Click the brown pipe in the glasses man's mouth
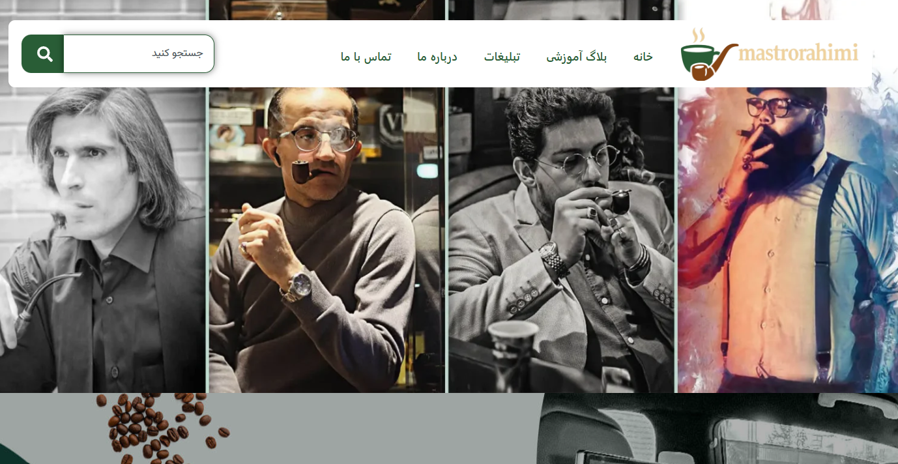The height and width of the screenshot is (464, 898). (302, 171)
